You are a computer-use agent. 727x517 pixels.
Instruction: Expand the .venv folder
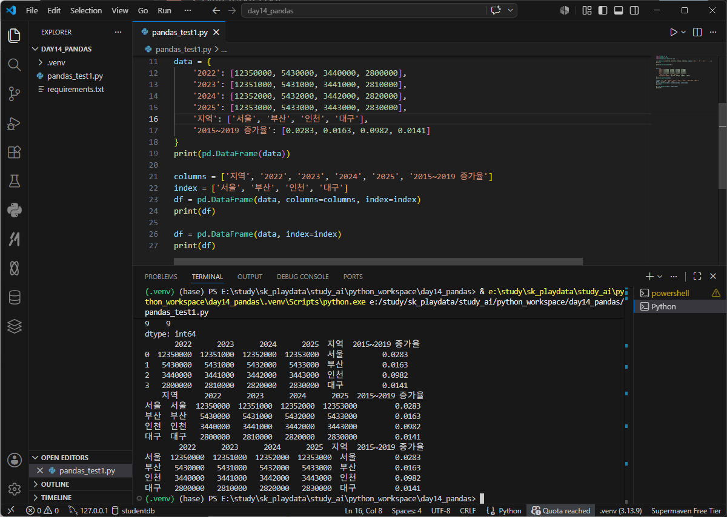coord(81,62)
